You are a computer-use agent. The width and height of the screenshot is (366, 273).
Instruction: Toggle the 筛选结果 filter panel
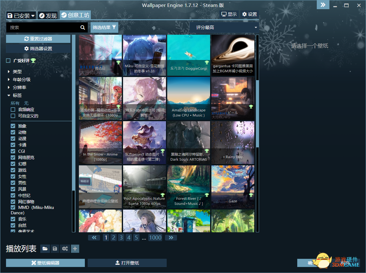(104, 27)
